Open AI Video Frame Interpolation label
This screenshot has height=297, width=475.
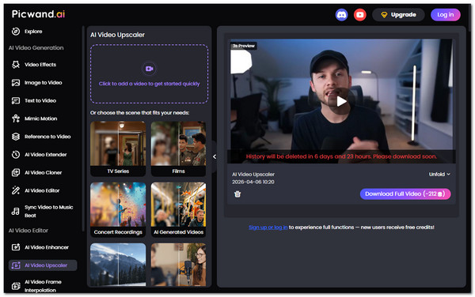coord(43,286)
